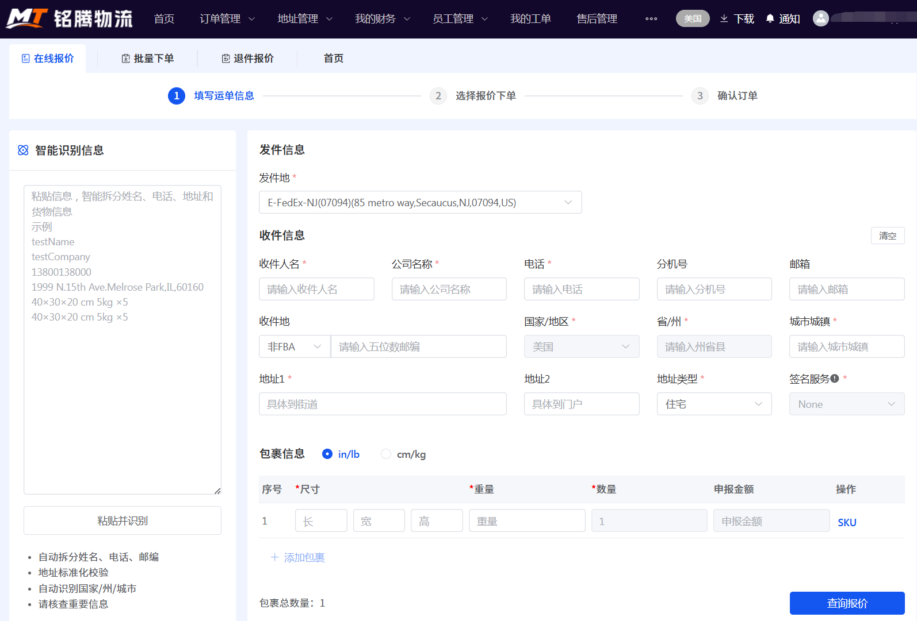Screen dimensions: 917x621
Task: Click step 3 确认订单
Action: tap(724, 95)
